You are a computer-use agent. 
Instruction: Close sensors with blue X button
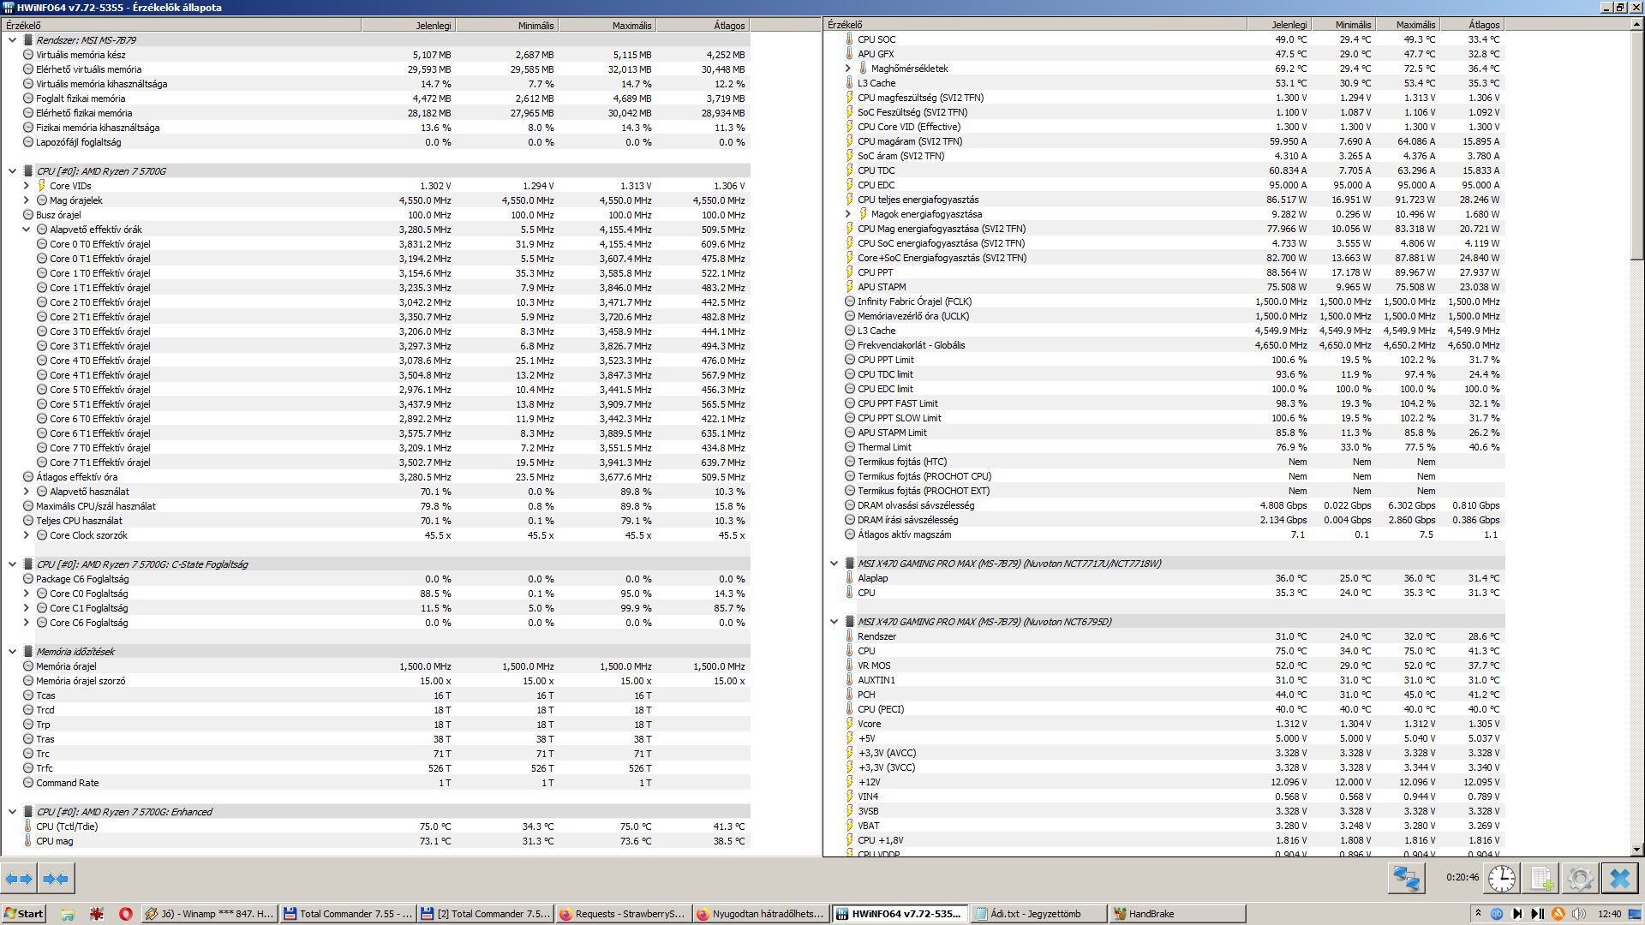pos(1619,879)
